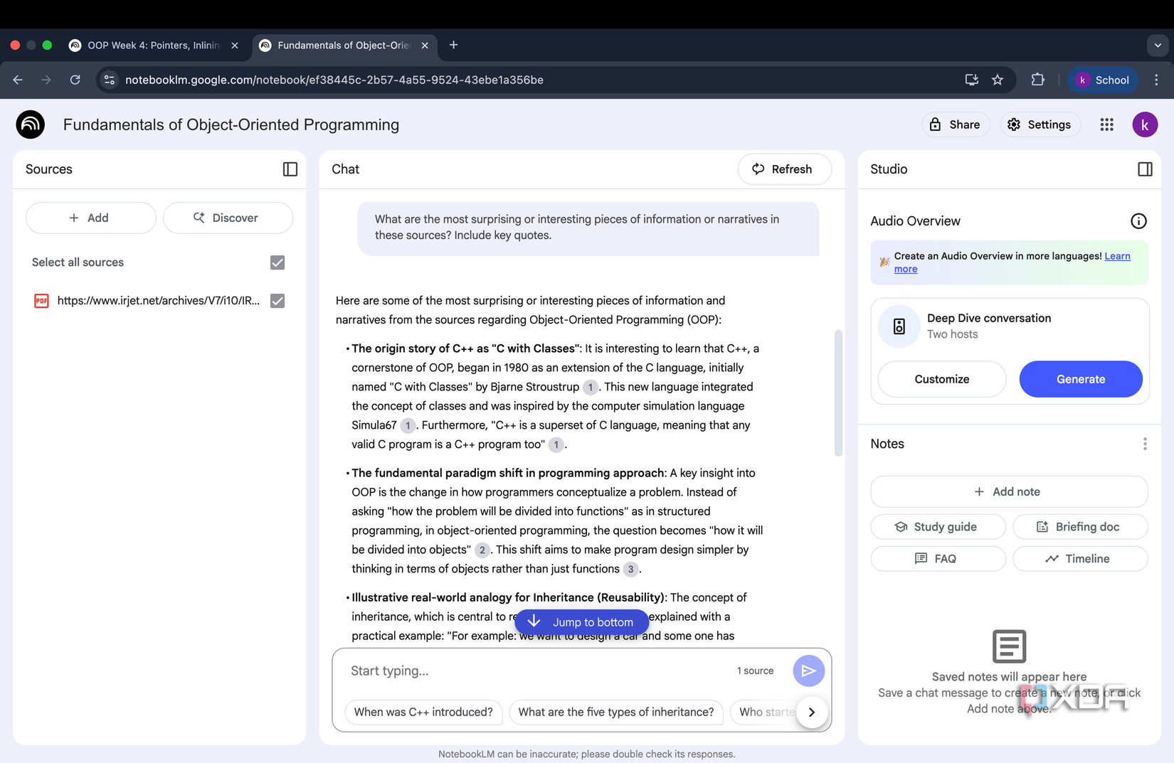Viewport: 1174px width, 763px height.
Task: Jump to bottom of chat
Action: 581,622
